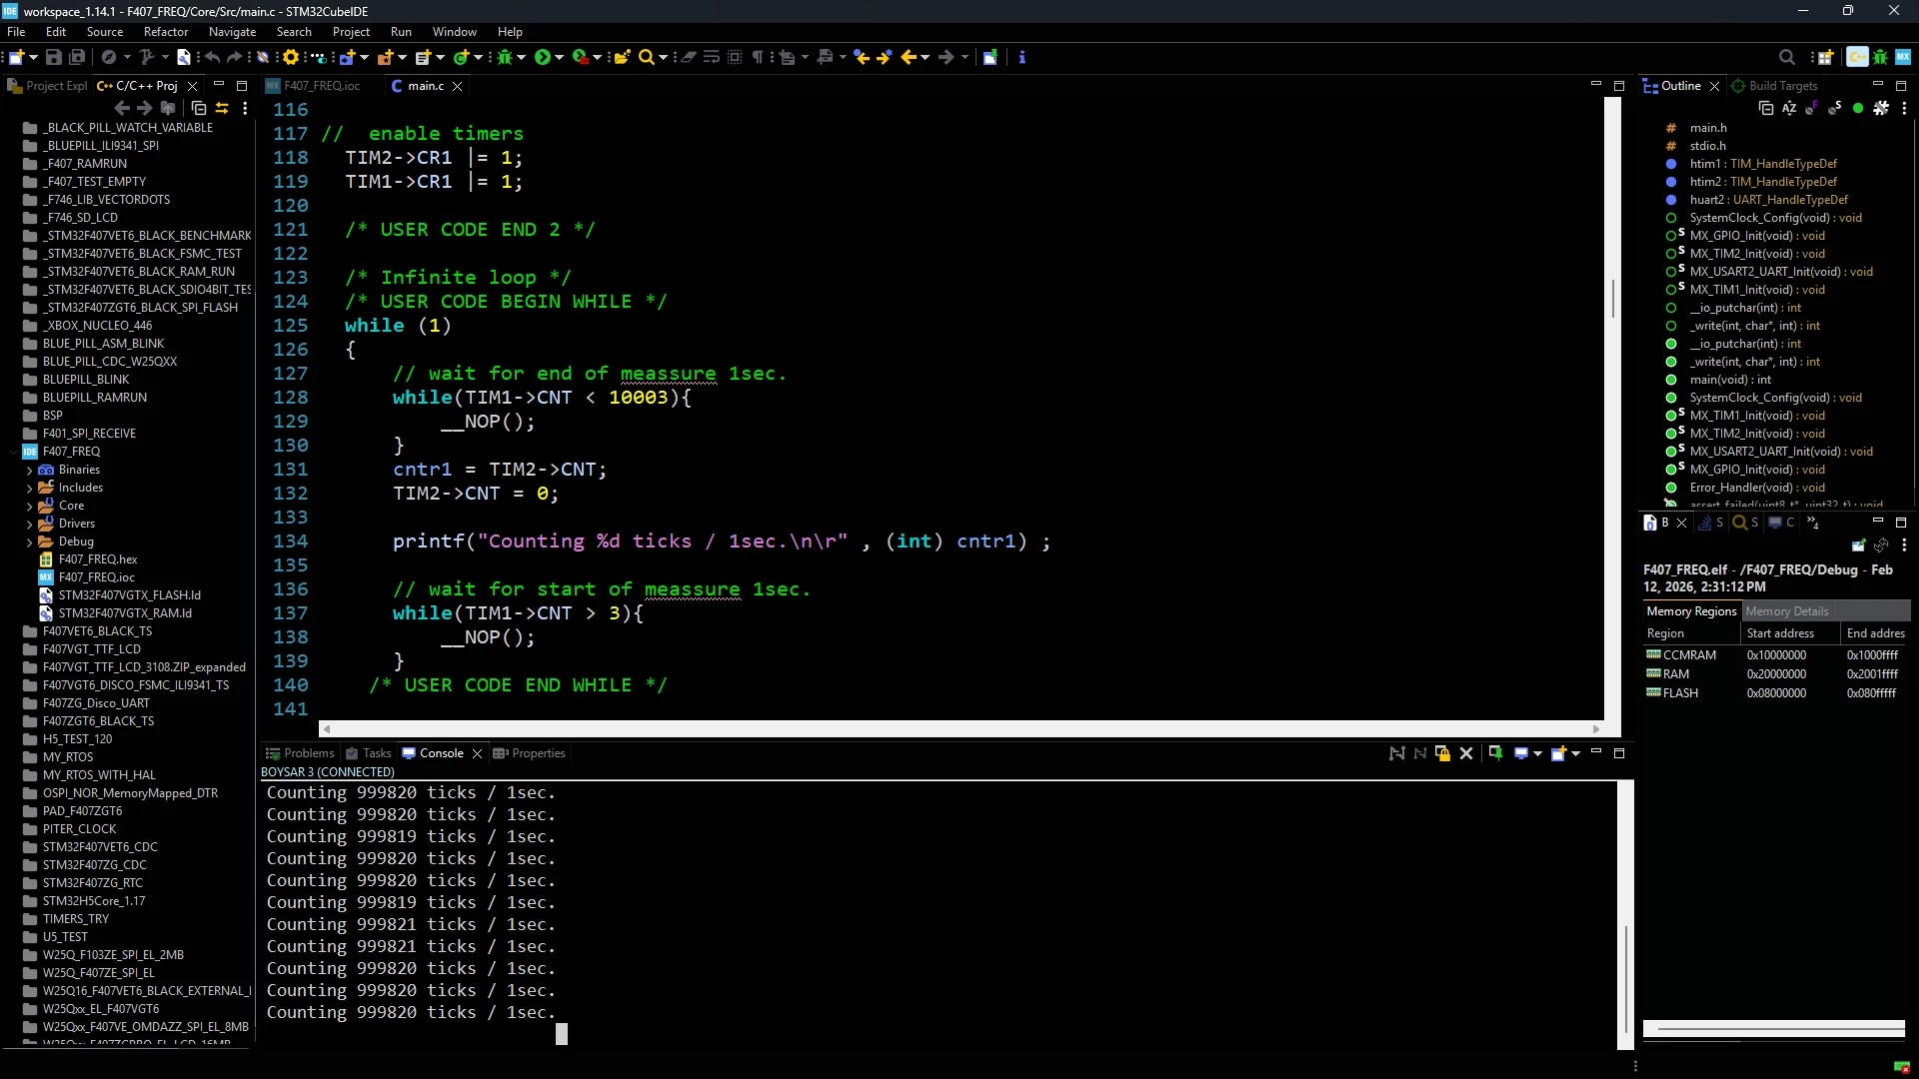Switch to Debug perspective green bug icon
The width and height of the screenshot is (1919, 1079).
point(1880,57)
